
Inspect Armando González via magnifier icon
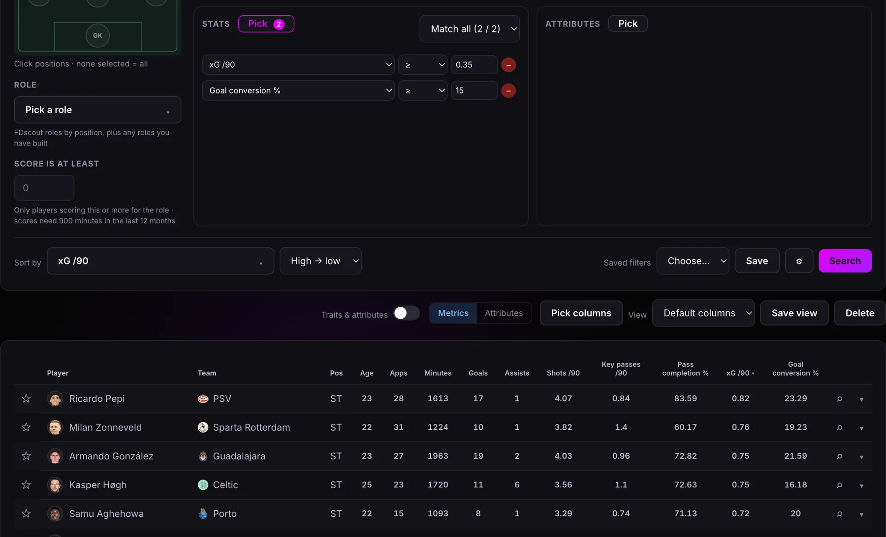tap(839, 456)
